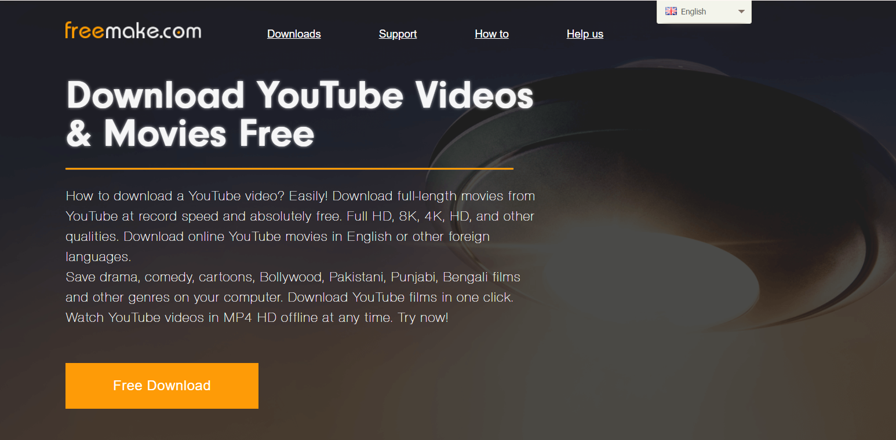Click the Download YouTube Videos headline
This screenshot has width=896, height=440.
(x=300, y=94)
